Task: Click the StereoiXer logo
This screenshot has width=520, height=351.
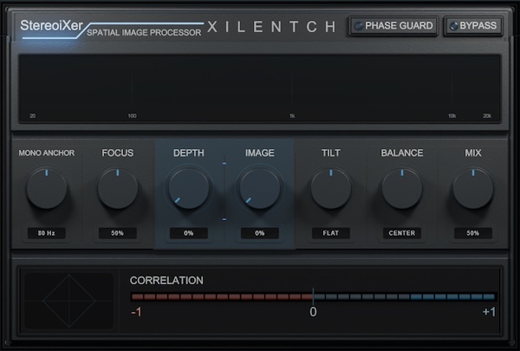Action: click(51, 25)
